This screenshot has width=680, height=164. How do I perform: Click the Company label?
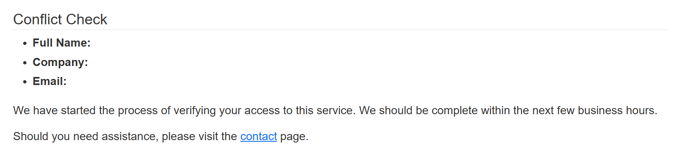(60, 62)
